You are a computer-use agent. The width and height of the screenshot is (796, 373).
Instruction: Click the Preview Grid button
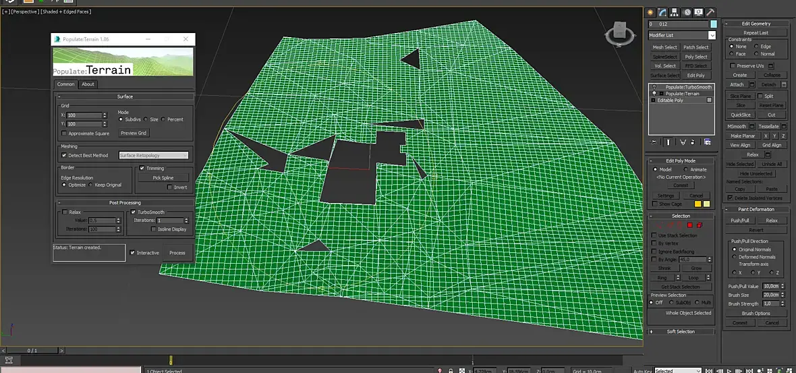(134, 133)
